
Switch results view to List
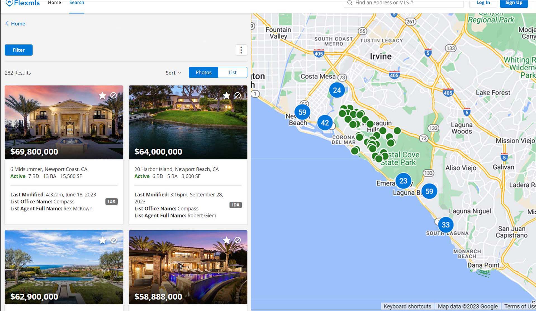(232, 72)
